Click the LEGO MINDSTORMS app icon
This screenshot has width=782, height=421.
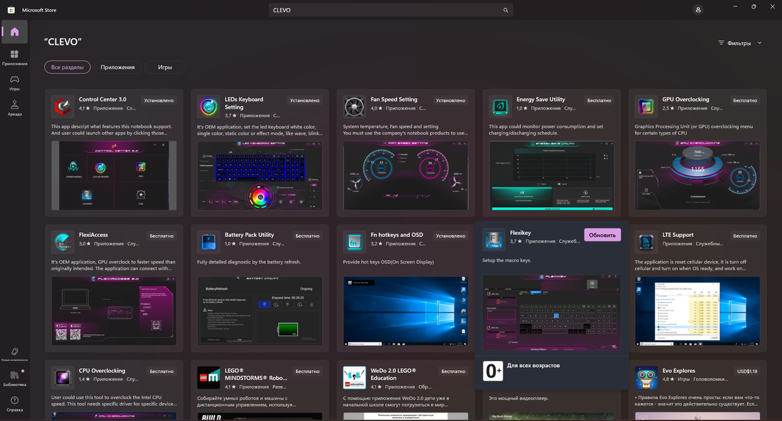tap(209, 377)
